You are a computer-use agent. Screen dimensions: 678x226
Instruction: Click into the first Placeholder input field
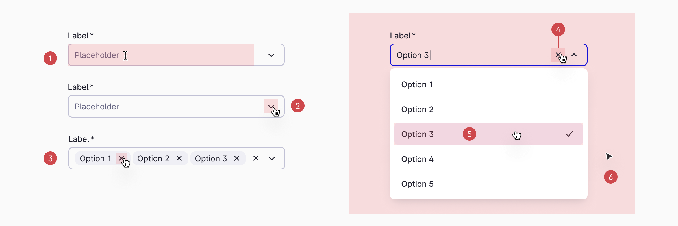click(141, 55)
